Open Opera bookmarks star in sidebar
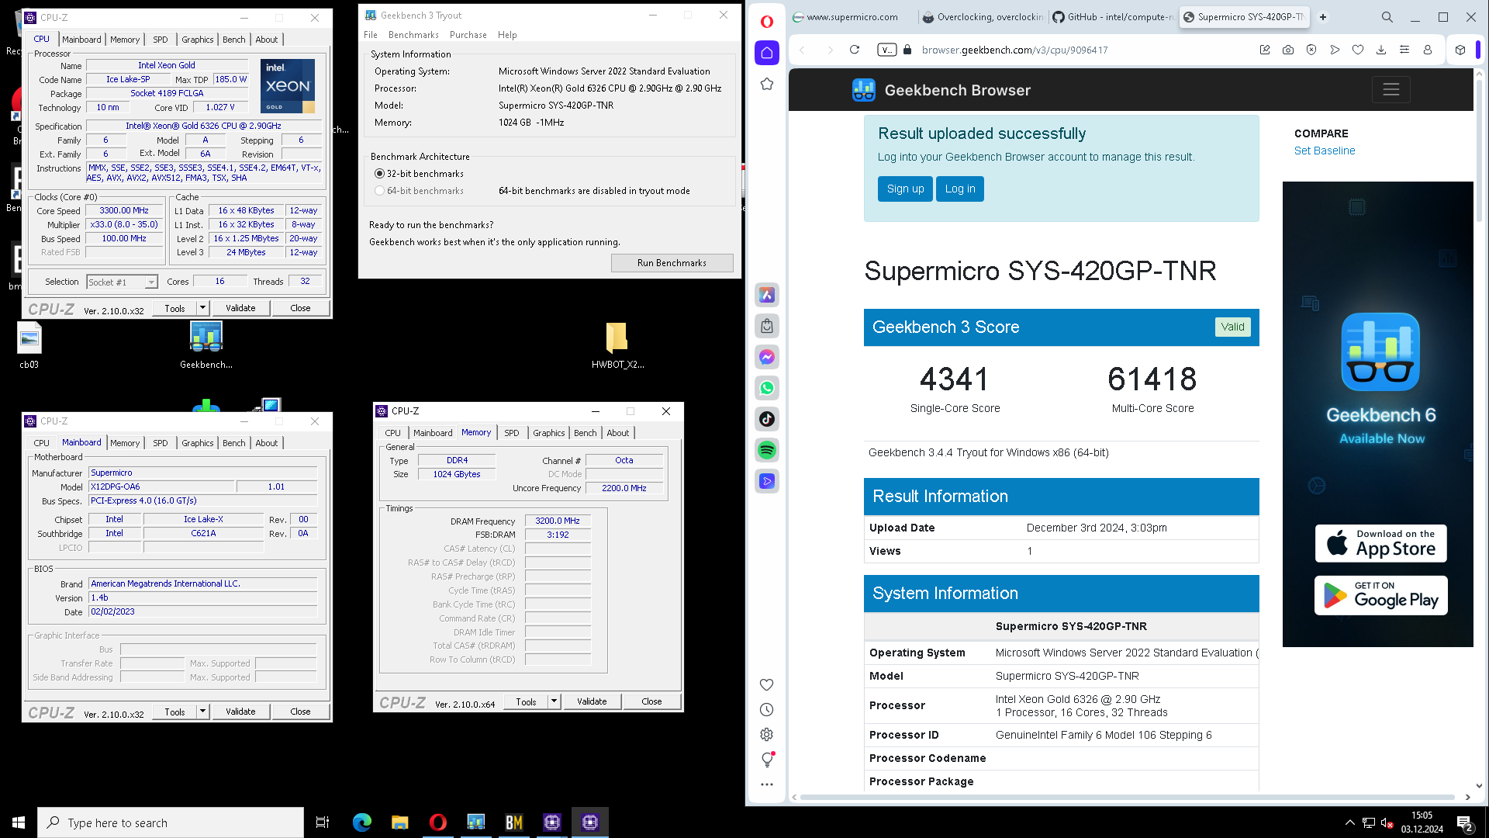1489x838 pixels. pyautogui.click(x=766, y=84)
